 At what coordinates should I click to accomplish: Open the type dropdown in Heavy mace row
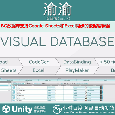[51, 95]
